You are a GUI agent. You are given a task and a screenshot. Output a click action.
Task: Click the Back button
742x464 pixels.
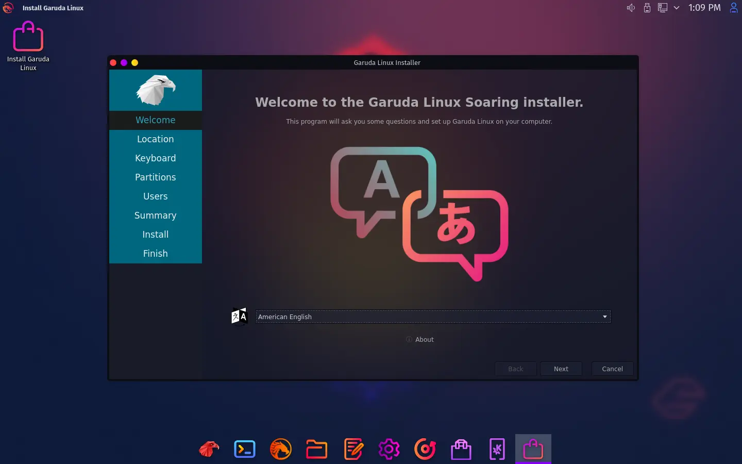click(x=515, y=369)
